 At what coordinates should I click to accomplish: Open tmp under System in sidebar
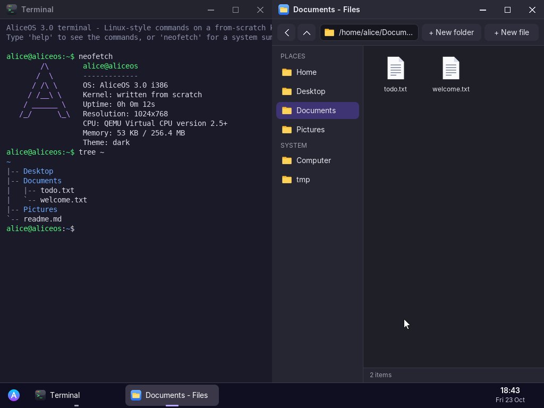point(318,180)
